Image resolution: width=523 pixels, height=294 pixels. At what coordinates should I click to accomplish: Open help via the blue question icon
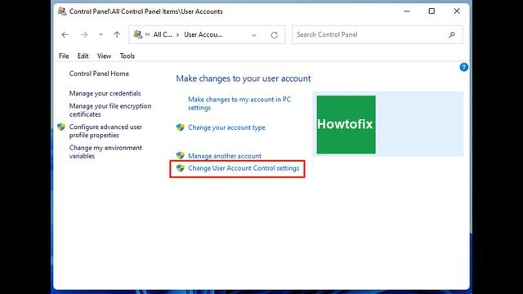463,67
